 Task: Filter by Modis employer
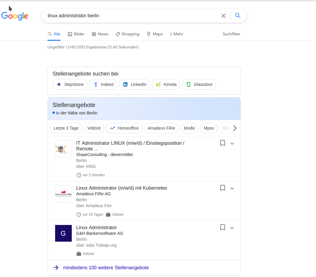[189, 128]
